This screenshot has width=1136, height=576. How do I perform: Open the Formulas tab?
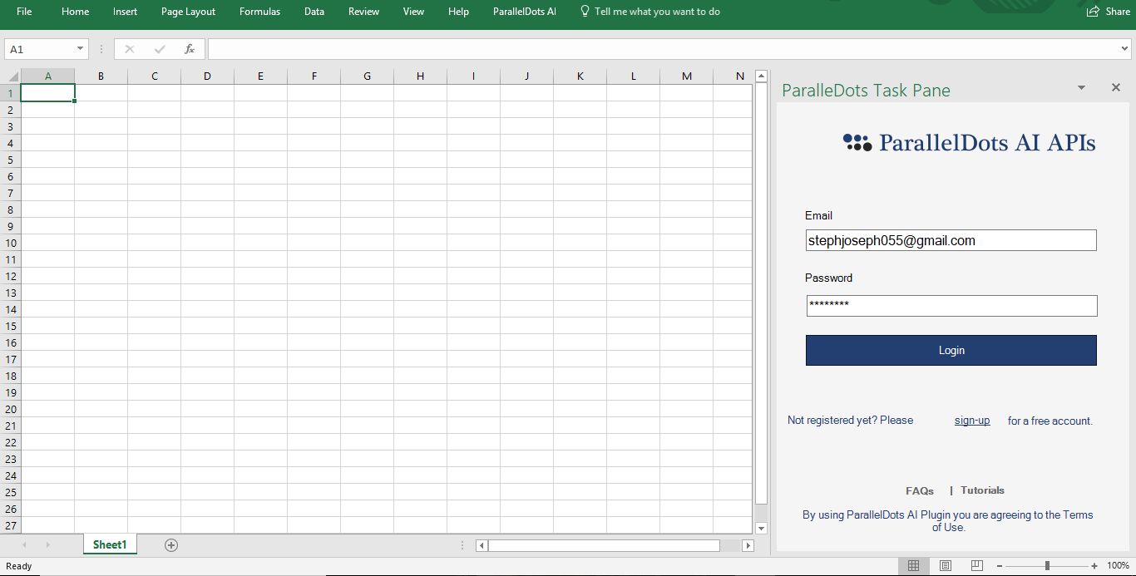(x=259, y=12)
